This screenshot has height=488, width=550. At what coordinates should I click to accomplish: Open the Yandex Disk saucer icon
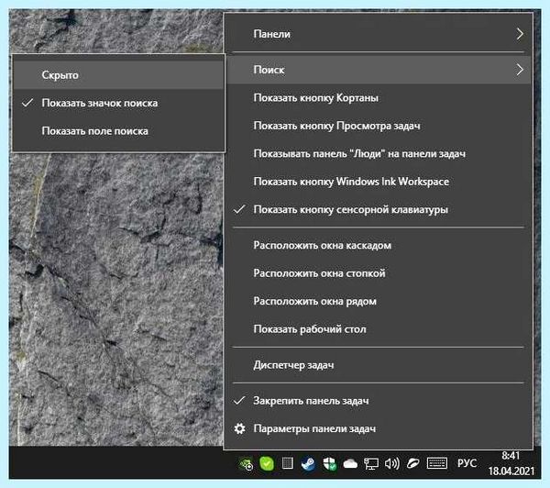[x=412, y=463]
